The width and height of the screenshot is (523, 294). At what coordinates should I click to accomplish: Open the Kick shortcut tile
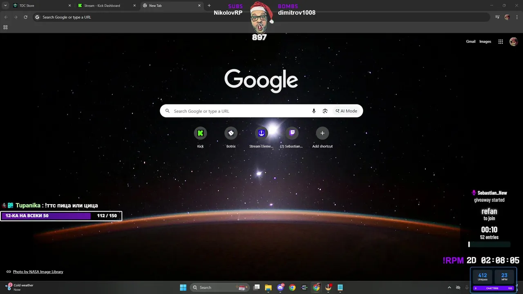[x=200, y=133]
